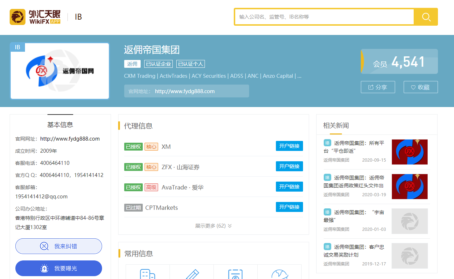Click 已授权 tag on XM row

click(133, 147)
